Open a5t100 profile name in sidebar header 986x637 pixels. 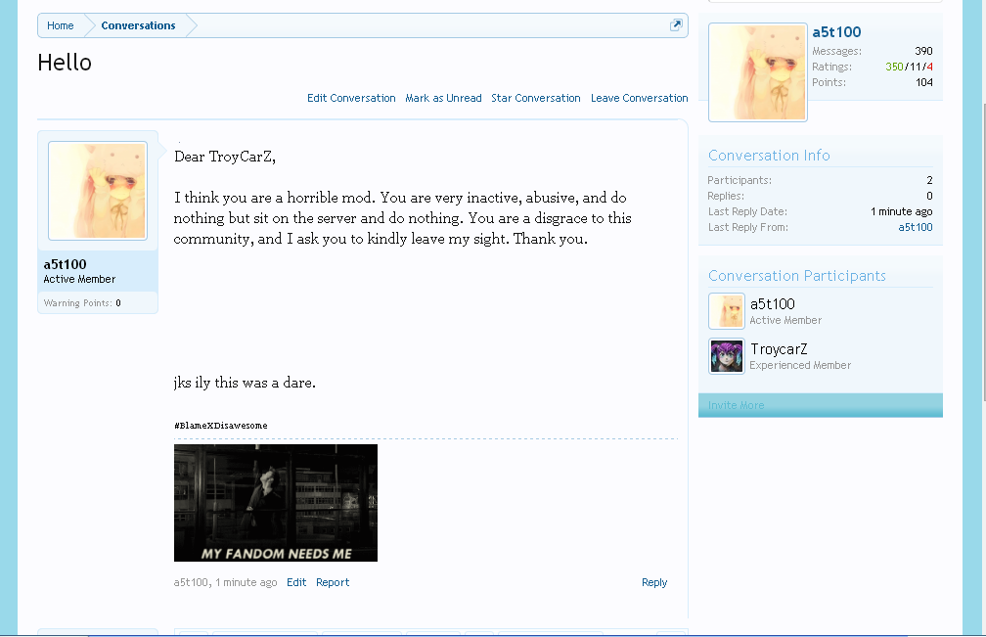pyautogui.click(x=836, y=32)
